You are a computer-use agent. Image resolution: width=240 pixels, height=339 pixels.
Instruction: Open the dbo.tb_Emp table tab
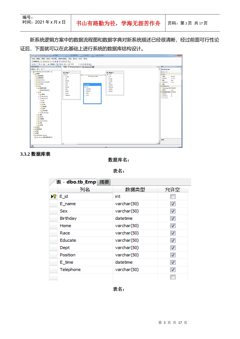pos(76,182)
